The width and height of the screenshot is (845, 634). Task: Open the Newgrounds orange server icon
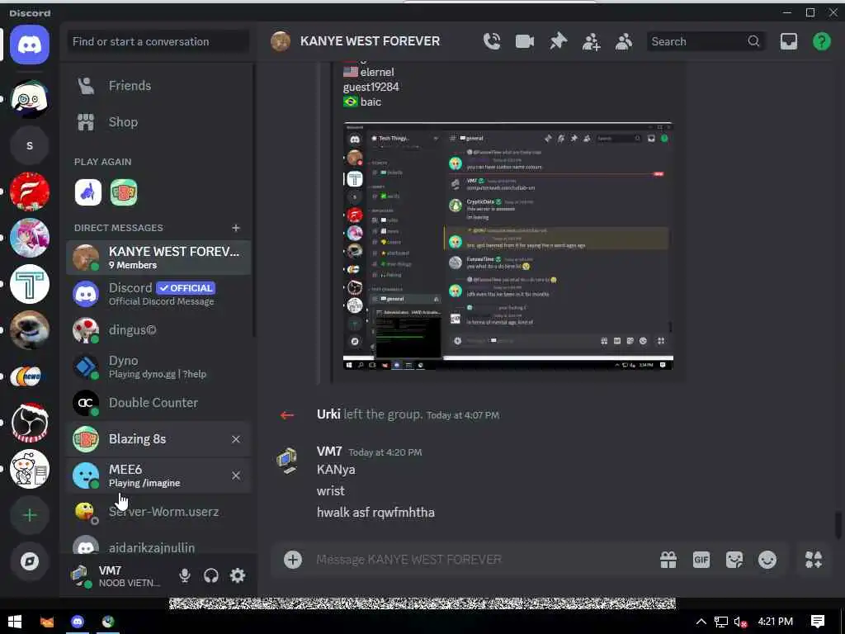(x=30, y=376)
